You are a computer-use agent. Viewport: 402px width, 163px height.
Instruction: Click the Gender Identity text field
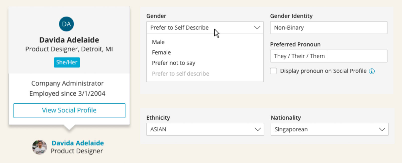pyautogui.click(x=328, y=28)
